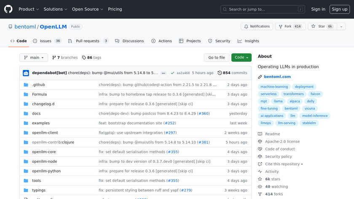Select the fine-tuning topic tag
The width and height of the screenshot is (354, 199).
point(269,108)
